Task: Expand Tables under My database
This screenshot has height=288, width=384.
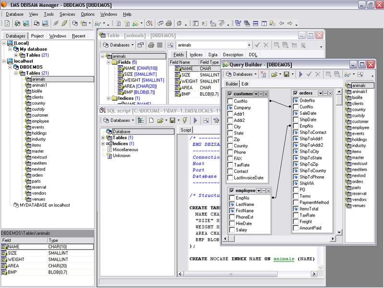Action: pyautogui.click(x=16, y=55)
